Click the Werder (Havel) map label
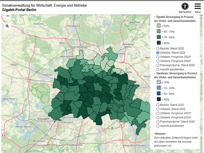The height and width of the screenshot is (153, 204). click(23, 127)
